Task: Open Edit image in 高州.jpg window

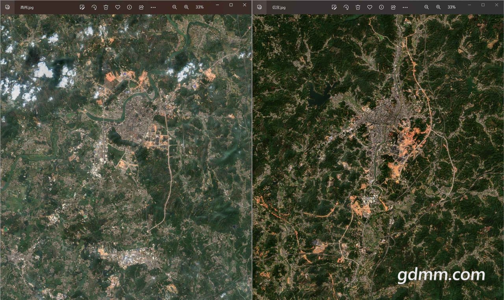Action: [82, 7]
